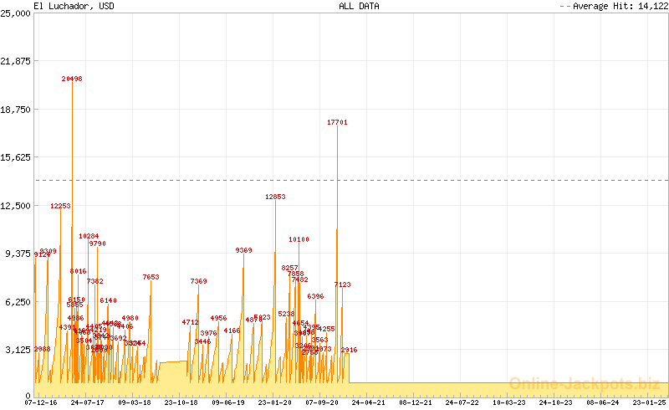Click the 2916 final hit label
The width and height of the screenshot is (669, 410).
(349, 350)
